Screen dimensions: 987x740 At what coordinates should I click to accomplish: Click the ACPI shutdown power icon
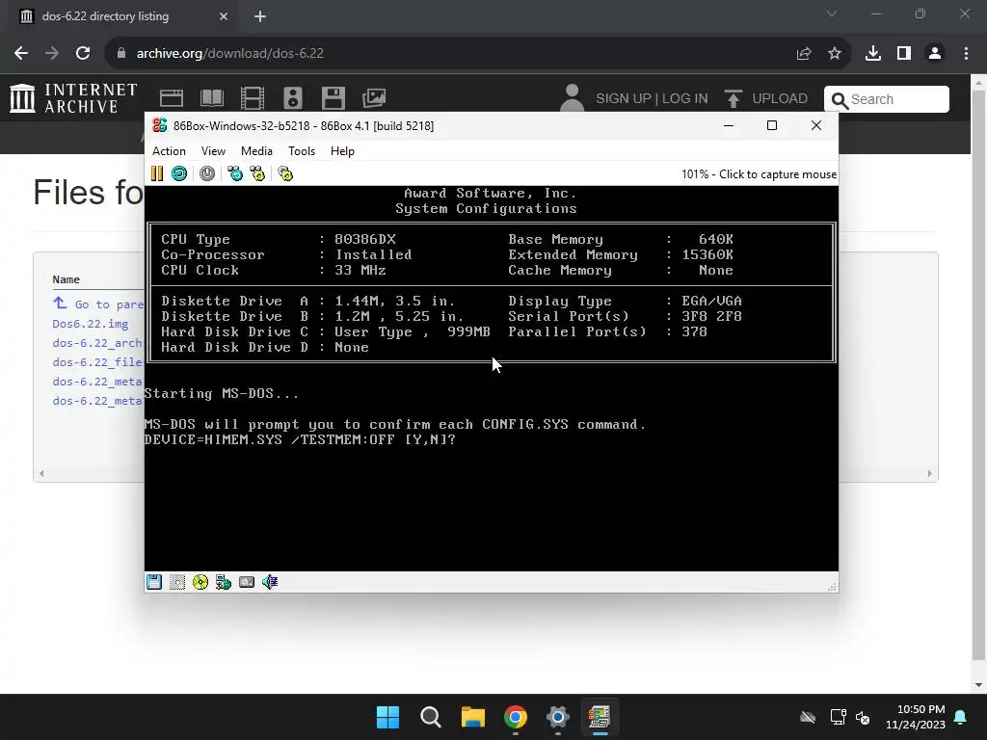[207, 173]
